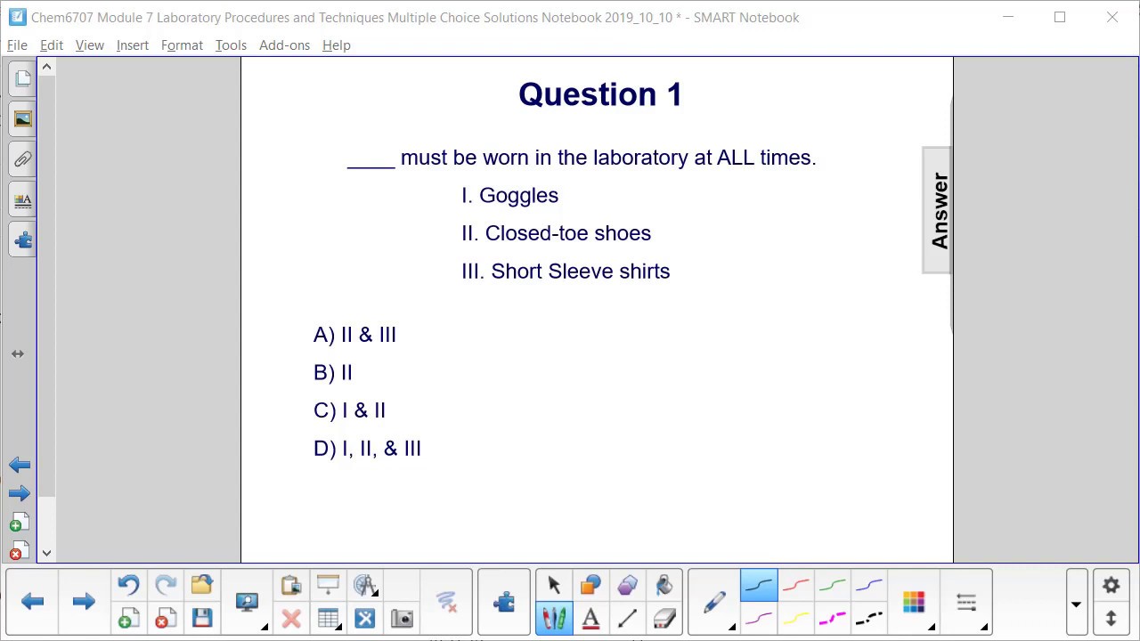Pull the Answer tab
1140x641 pixels.
click(938, 210)
